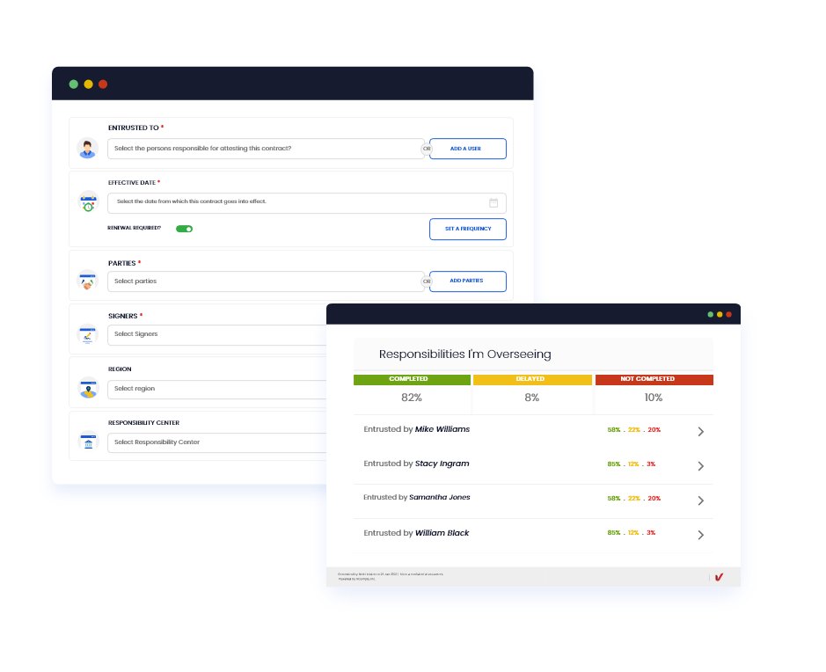Open the calendar picker in Effective Date field

(x=495, y=201)
